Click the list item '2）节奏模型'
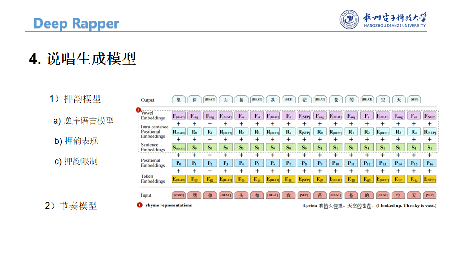The width and height of the screenshot is (452, 254). 71,206
